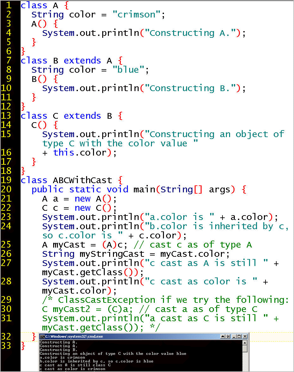This screenshot has width=294, height=372.
Task: Click line number 25 in the gutter
Action: (6, 245)
